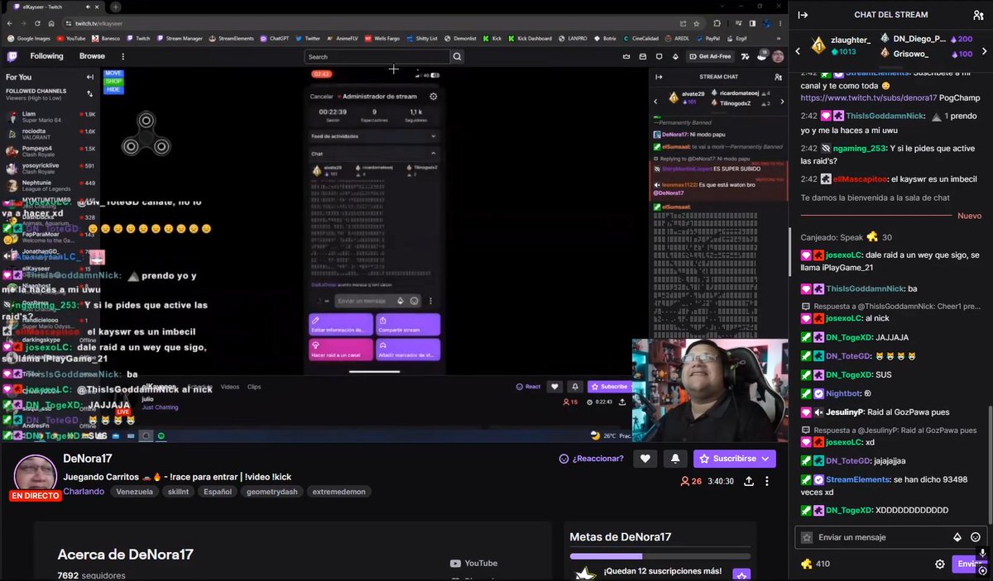Show the next gifter leaderboard entry
This screenshot has width=993, height=581.
click(985, 51)
